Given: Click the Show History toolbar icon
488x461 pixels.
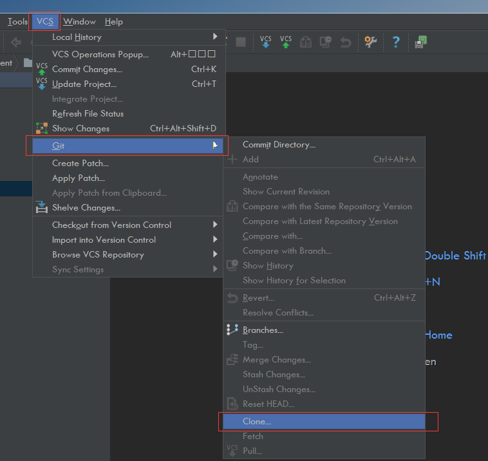Looking at the screenshot, I should (326, 42).
